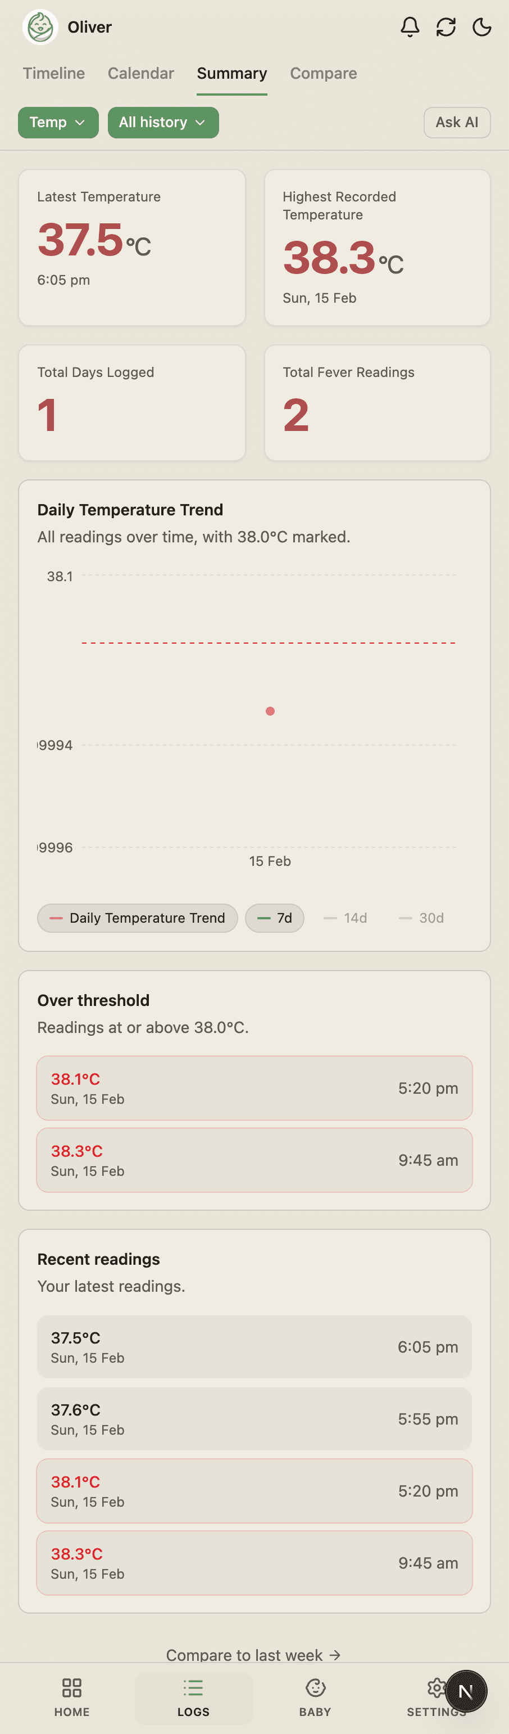Click the sync refresh icon

point(447,28)
